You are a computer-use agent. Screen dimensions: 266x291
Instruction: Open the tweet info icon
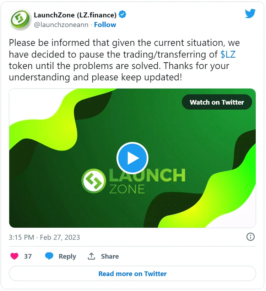(x=250, y=237)
